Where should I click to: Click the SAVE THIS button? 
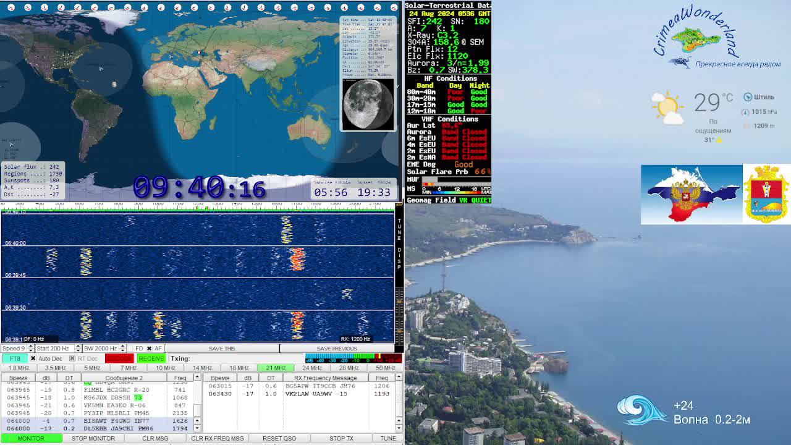coord(222,349)
